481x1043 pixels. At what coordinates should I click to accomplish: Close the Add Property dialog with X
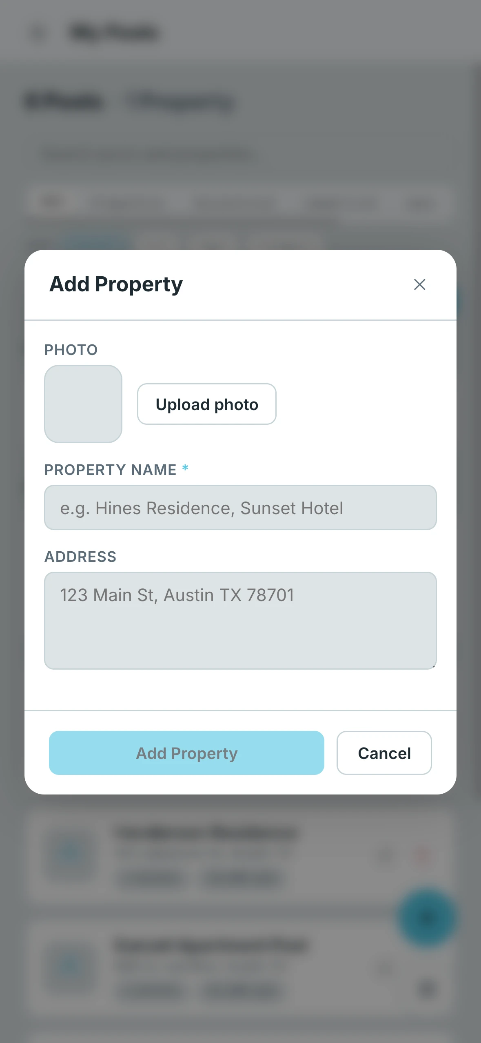coord(419,284)
